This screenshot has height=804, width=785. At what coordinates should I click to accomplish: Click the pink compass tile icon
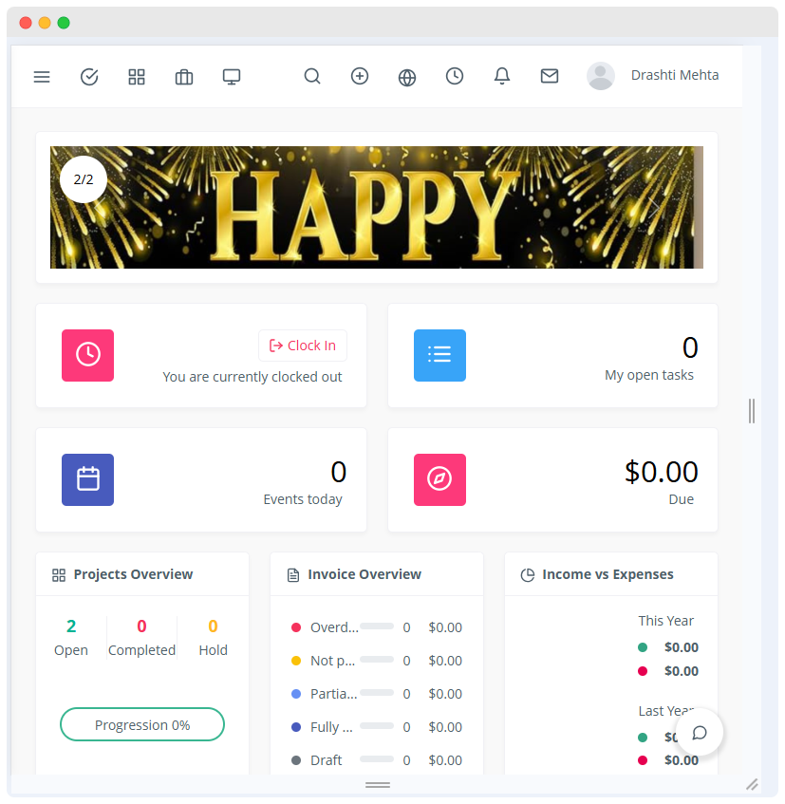pyautogui.click(x=439, y=479)
